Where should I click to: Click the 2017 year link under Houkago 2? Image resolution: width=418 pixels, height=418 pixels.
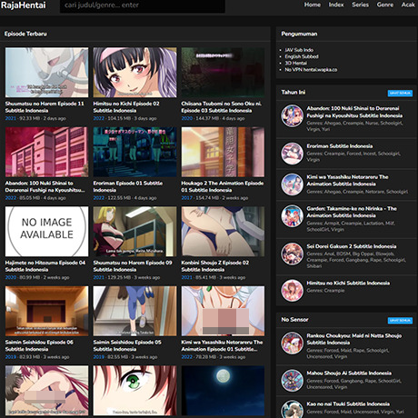[x=186, y=198]
